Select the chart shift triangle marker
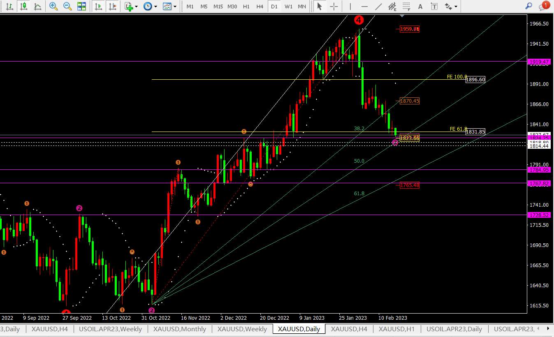The width and height of the screenshot is (554, 337). (x=402, y=16)
